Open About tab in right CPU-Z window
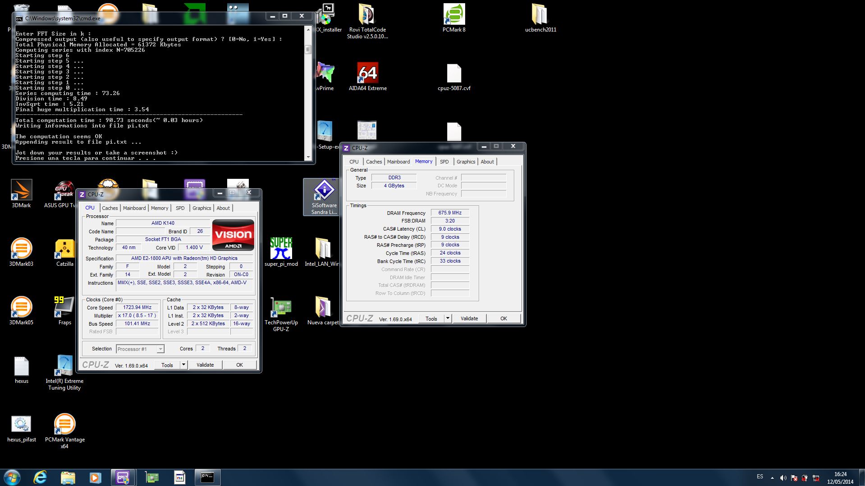The width and height of the screenshot is (865, 486). pos(487,162)
